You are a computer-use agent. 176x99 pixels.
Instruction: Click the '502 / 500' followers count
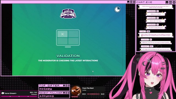point(34,92)
